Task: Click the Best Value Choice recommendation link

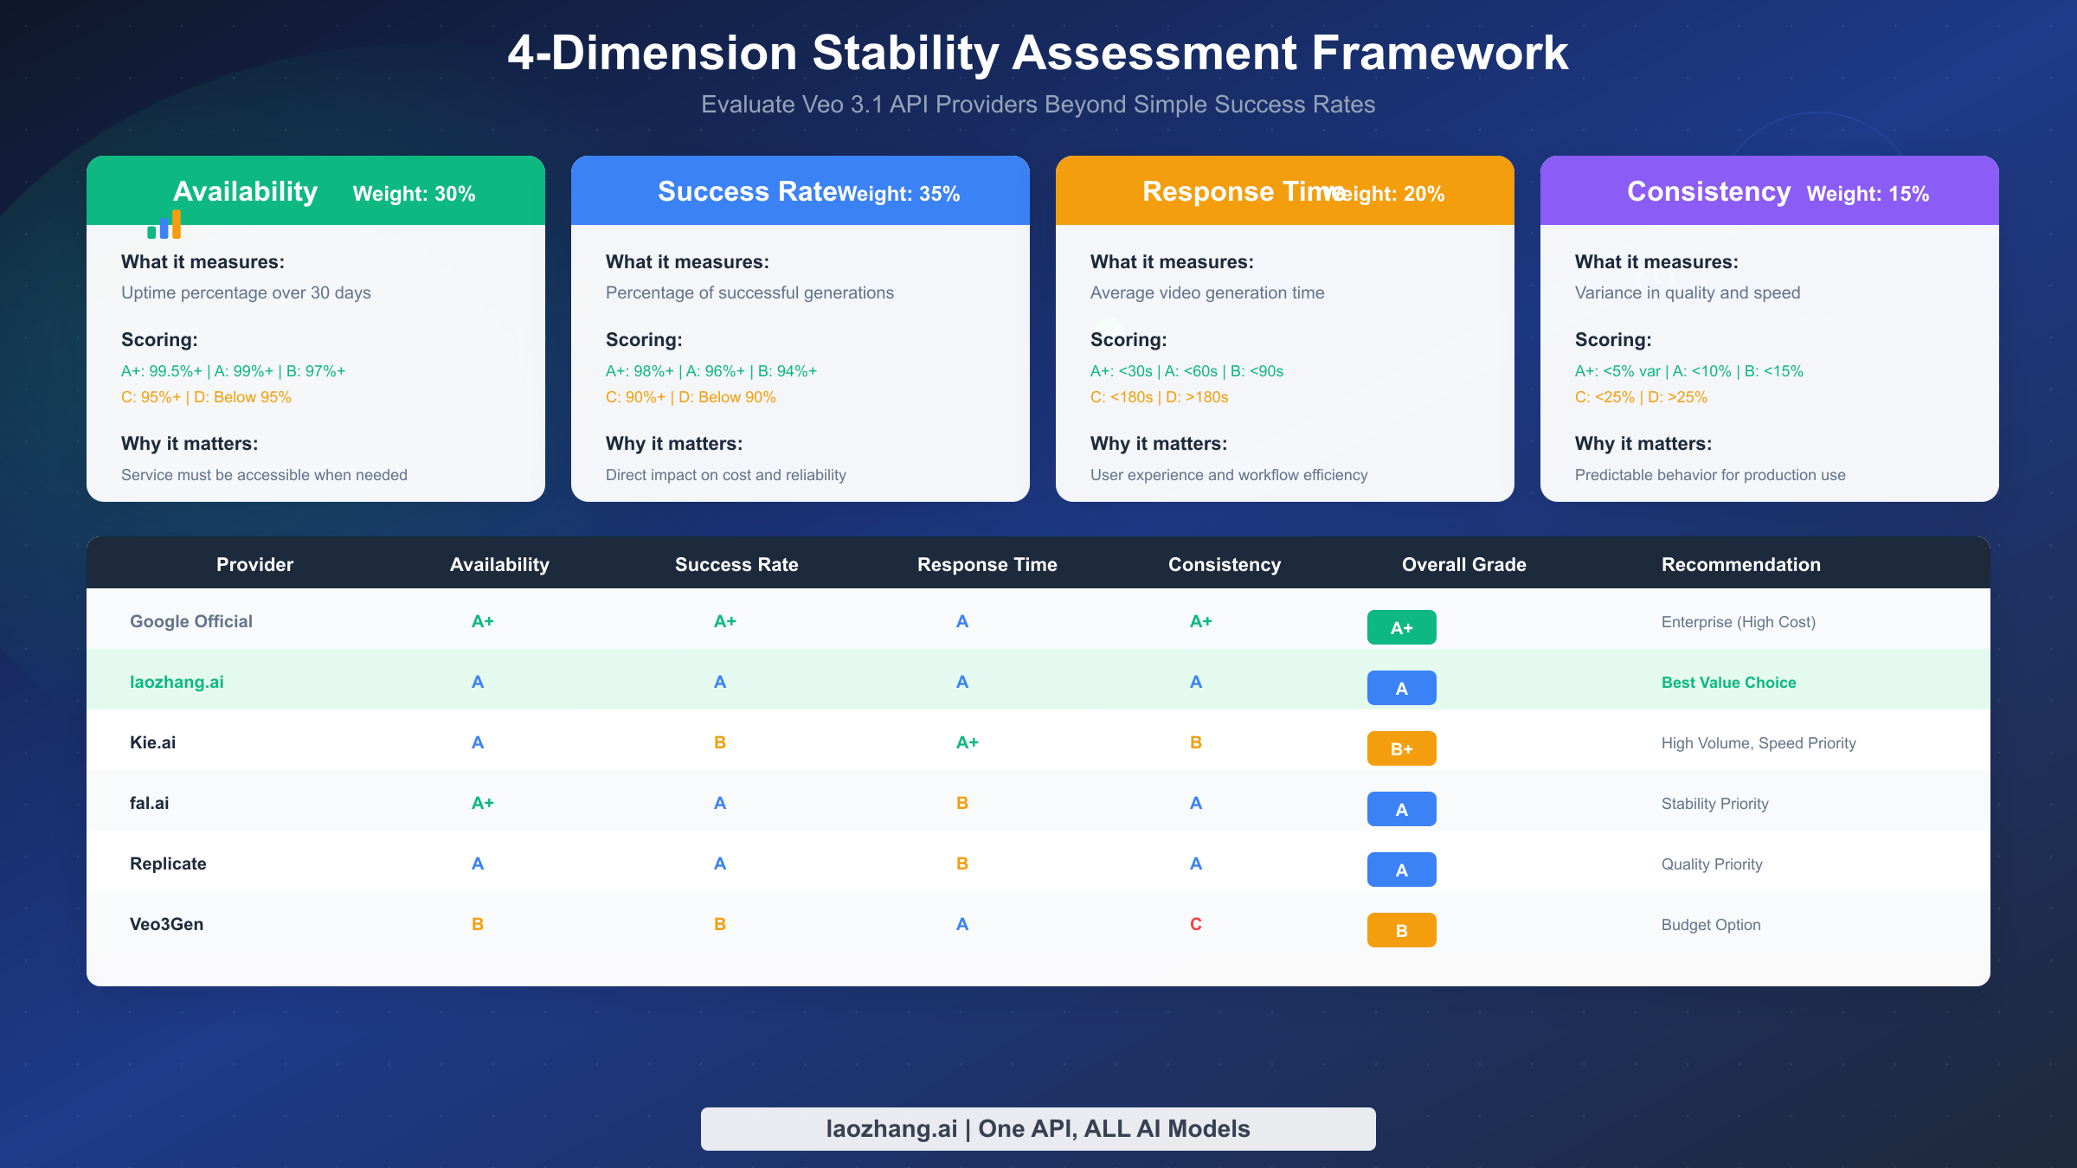Action: tap(1728, 682)
